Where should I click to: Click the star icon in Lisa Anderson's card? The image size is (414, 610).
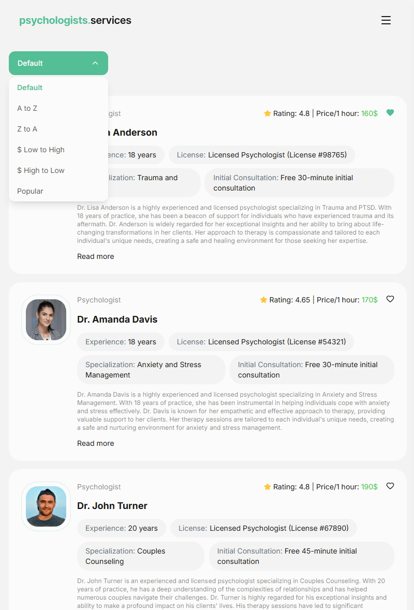[x=267, y=113]
